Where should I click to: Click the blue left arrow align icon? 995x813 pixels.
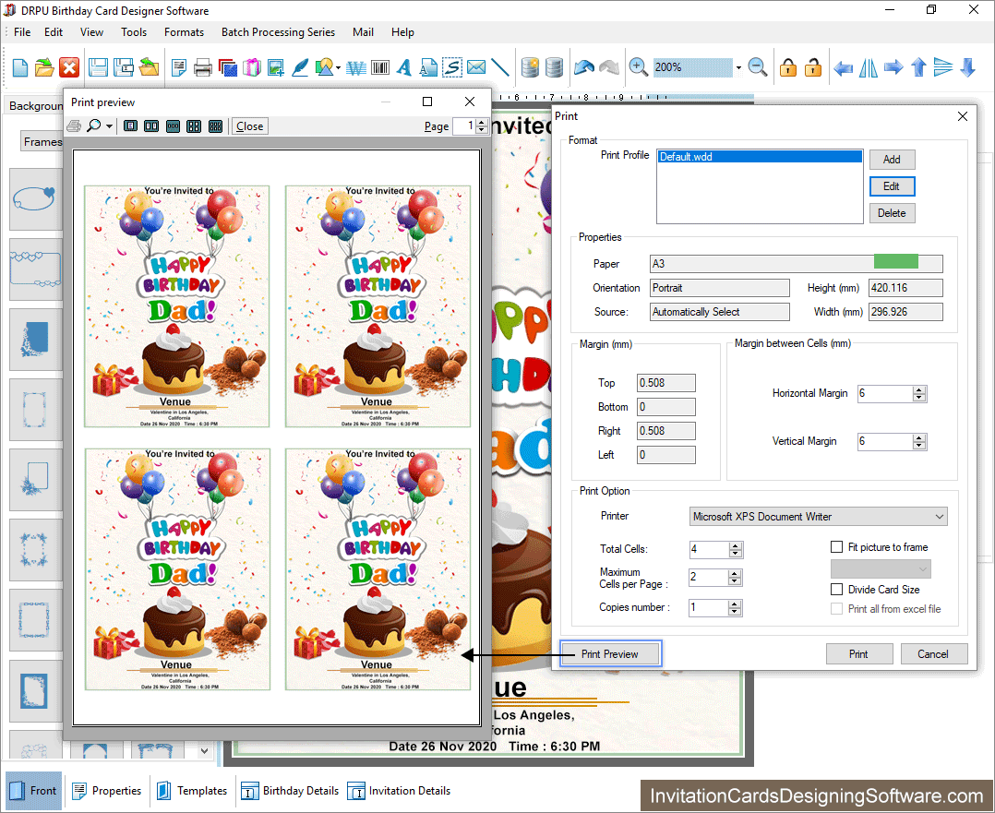[x=843, y=67]
